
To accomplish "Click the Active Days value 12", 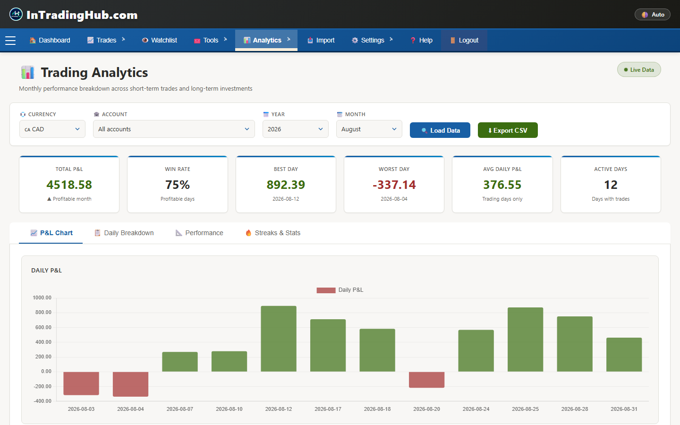I will point(611,185).
